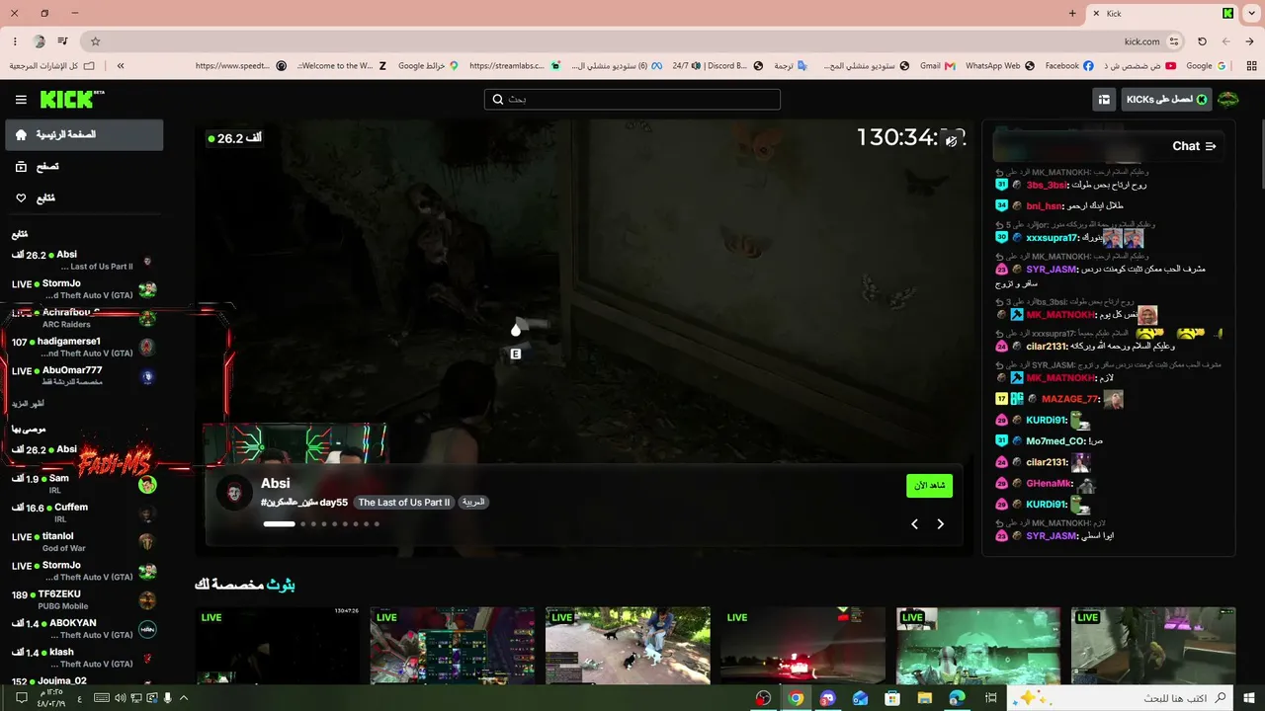
Task: Click The Last of Us Part II tag
Action: tap(403, 503)
